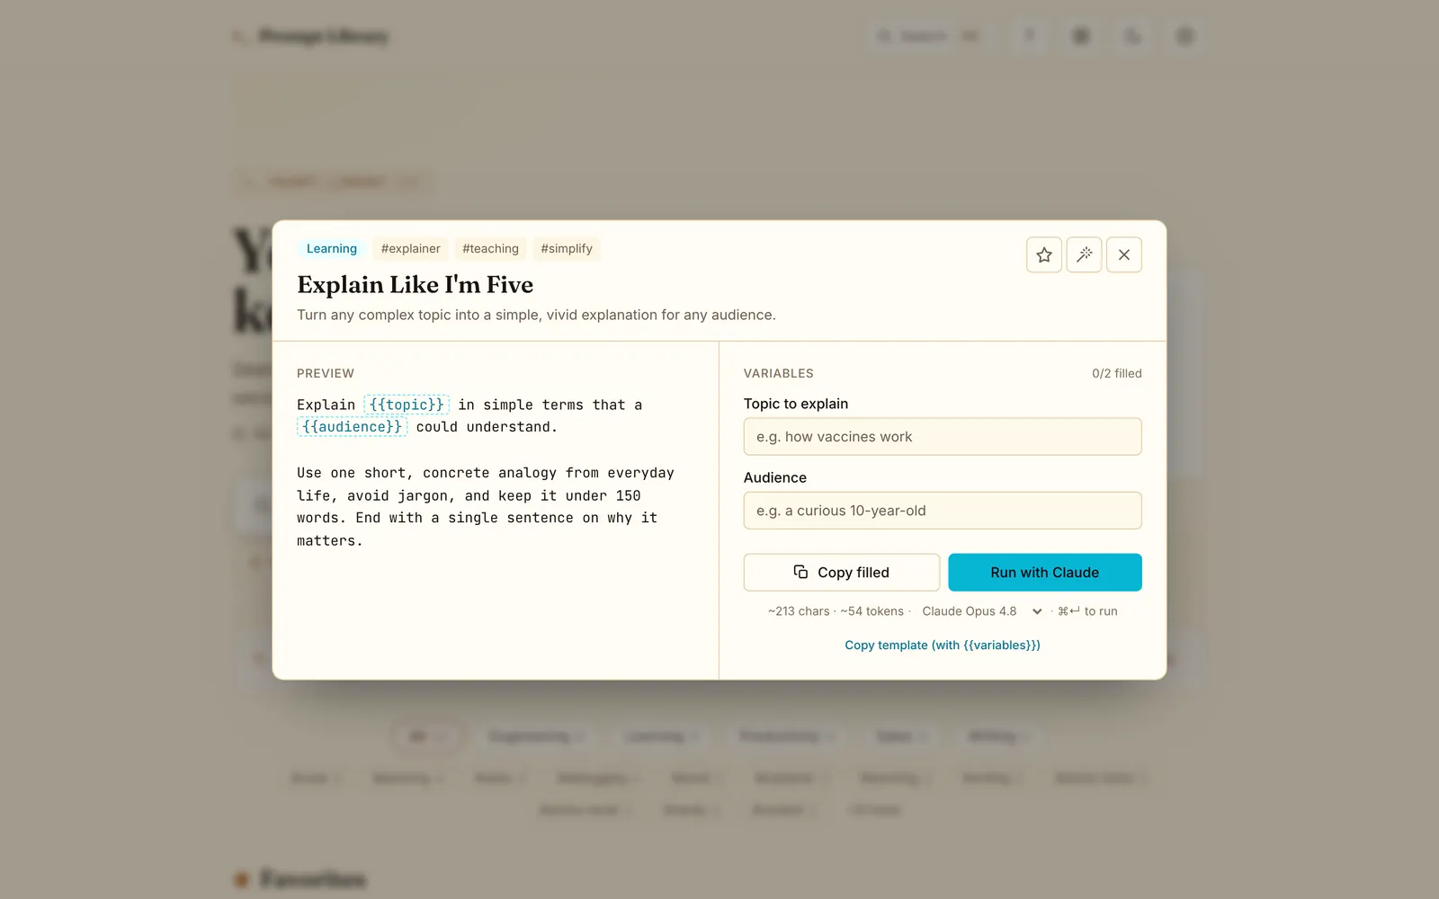Copy template with {{variables}} link
The height and width of the screenshot is (899, 1439).
tap(943, 645)
